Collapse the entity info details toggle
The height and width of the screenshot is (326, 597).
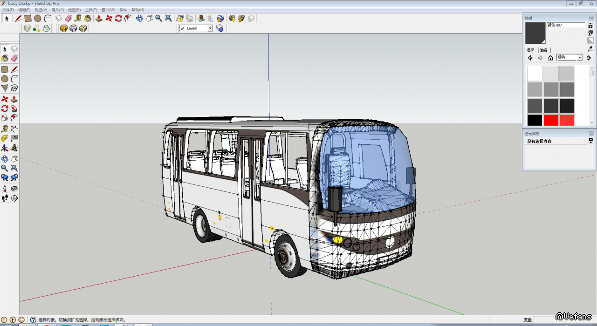[x=591, y=140]
